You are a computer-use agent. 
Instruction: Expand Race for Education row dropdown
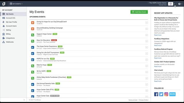click(x=147, y=41)
